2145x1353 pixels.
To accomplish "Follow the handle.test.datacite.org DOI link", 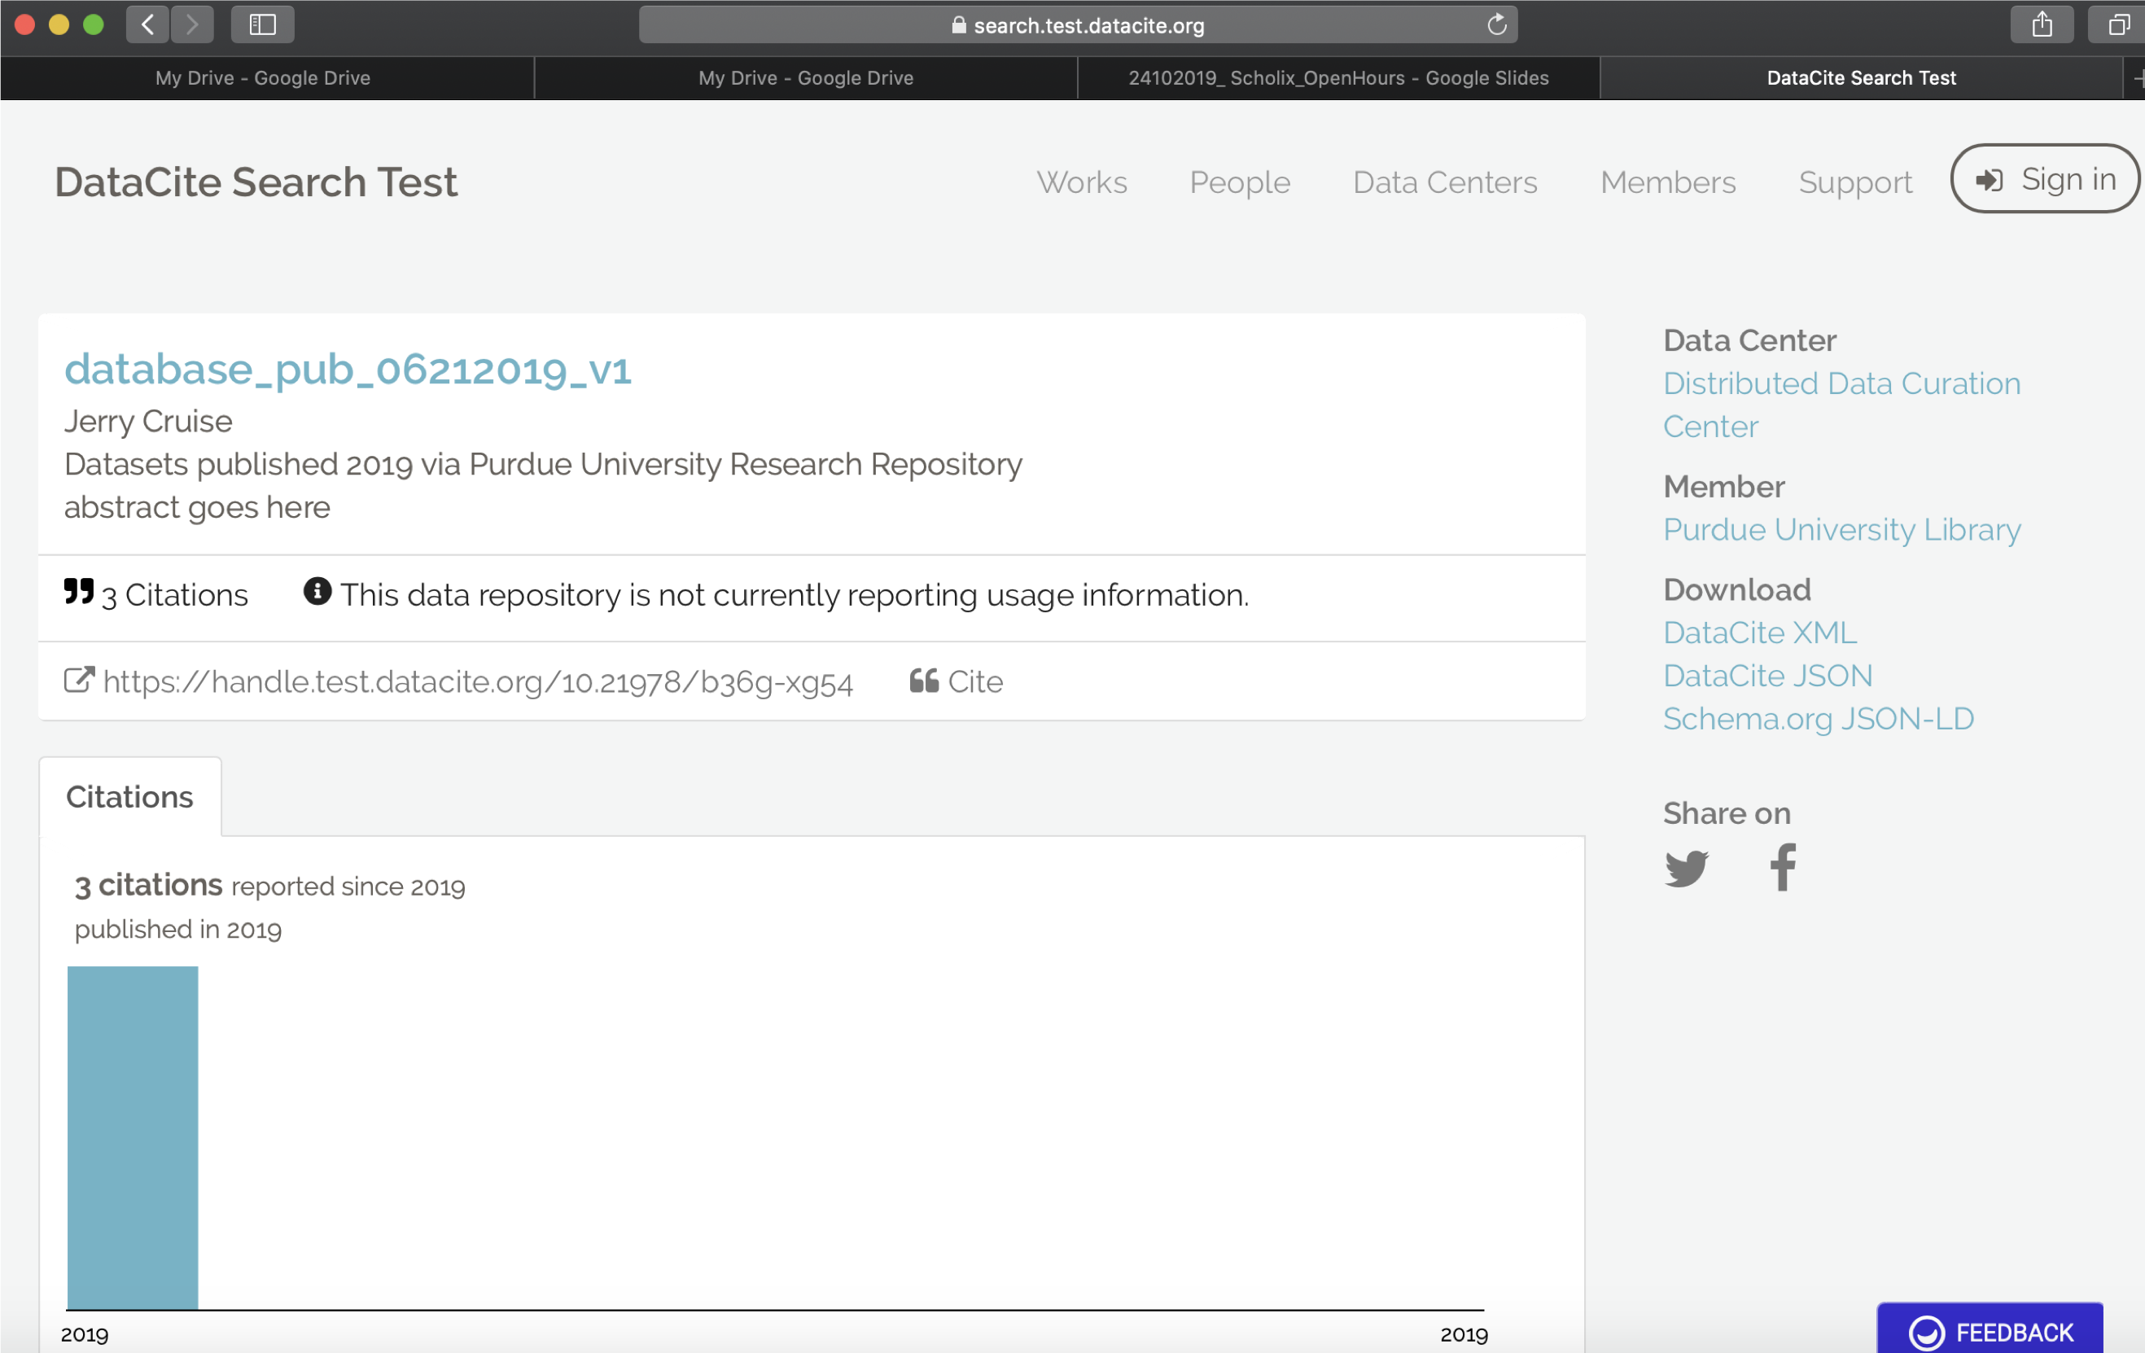I will [478, 681].
